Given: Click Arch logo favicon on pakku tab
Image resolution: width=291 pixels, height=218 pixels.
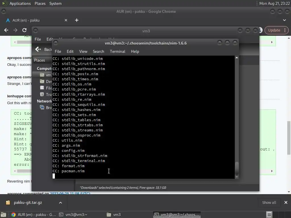Looking at the screenshot, I should click(x=8, y=20).
